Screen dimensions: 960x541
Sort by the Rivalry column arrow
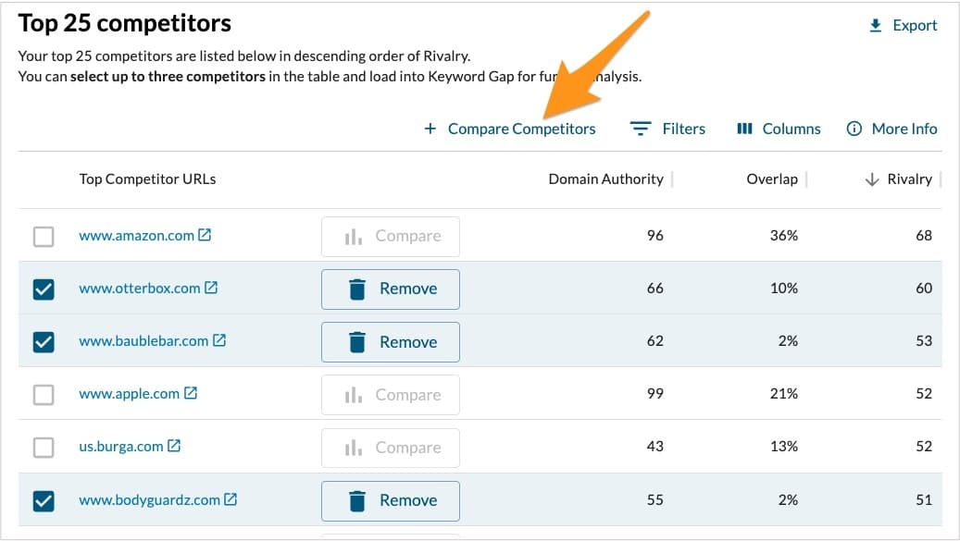coord(871,179)
